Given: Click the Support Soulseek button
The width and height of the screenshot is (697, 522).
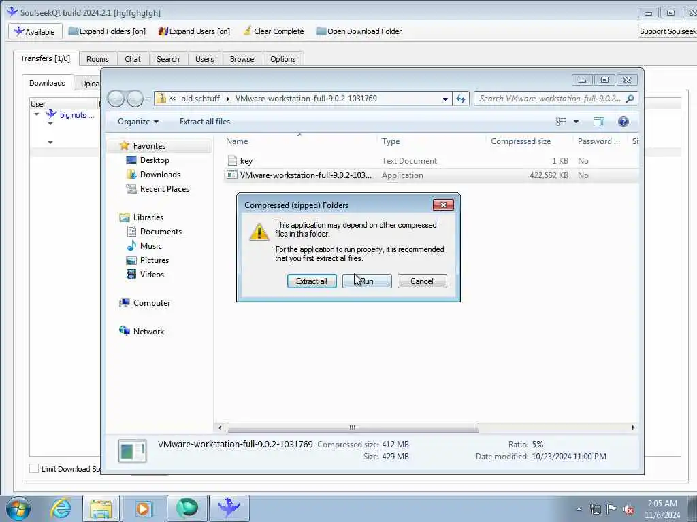Looking at the screenshot, I should click(667, 31).
